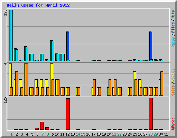Click day label "4" on the x-axis
This screenshot has height=138, width=177.
[27, 134]
